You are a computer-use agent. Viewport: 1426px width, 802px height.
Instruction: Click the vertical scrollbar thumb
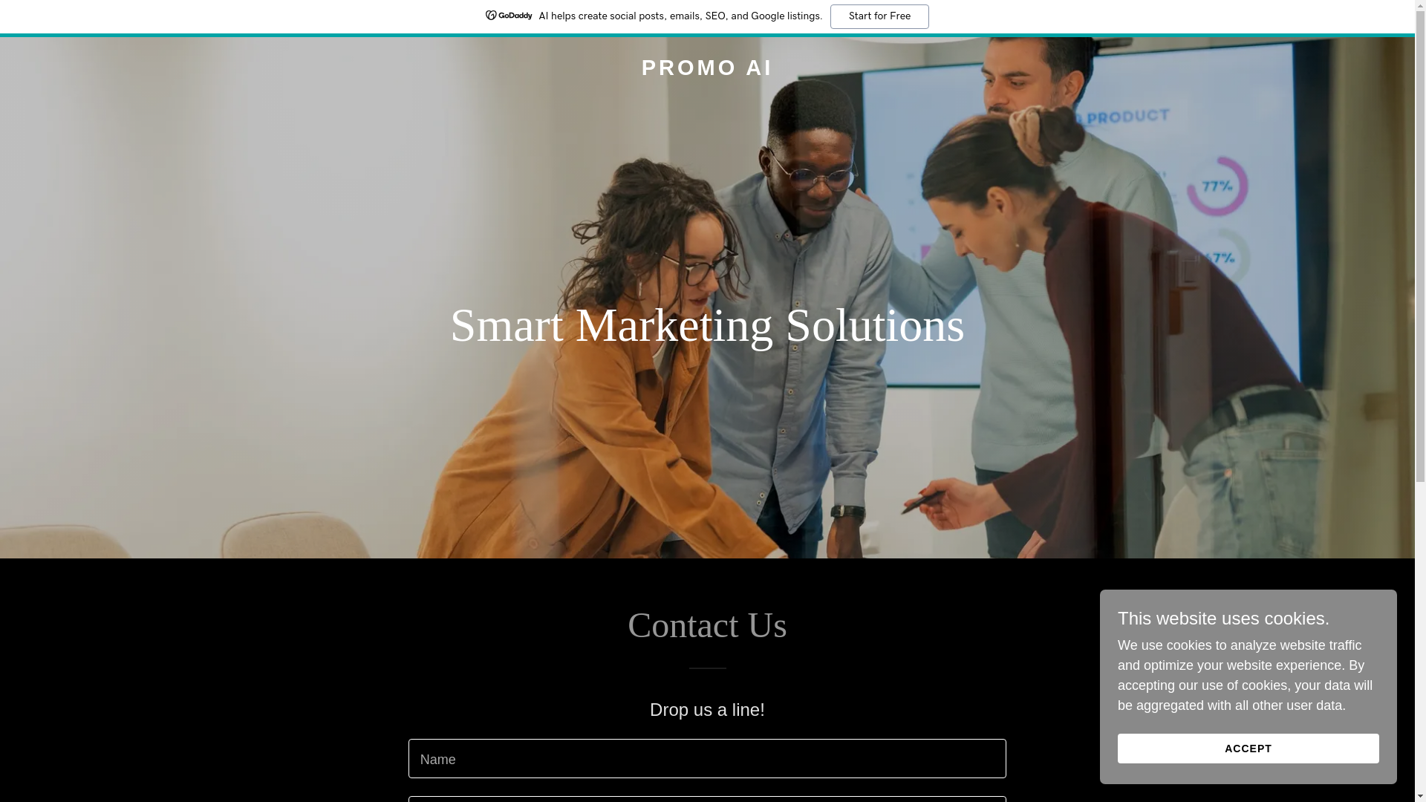pos(1420,249)
